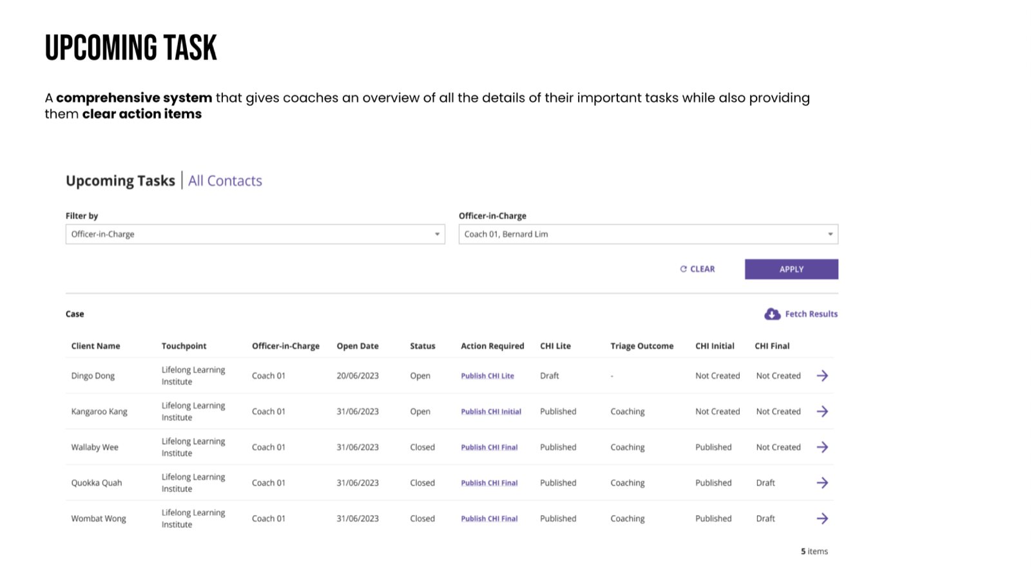The image size is (1031, 577).
Task: Open Publish CHI Final for Wombat Wong
Action: pos(489,519)
